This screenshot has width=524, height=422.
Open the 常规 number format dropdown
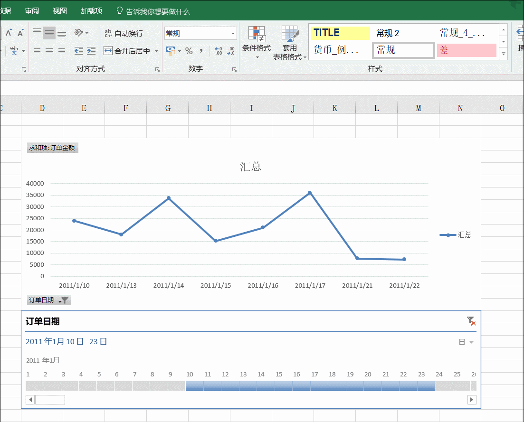coord(233,33)
